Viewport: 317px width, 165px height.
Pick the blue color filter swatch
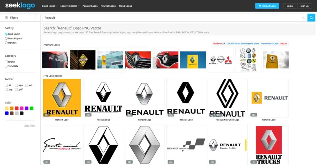[7, 113]
